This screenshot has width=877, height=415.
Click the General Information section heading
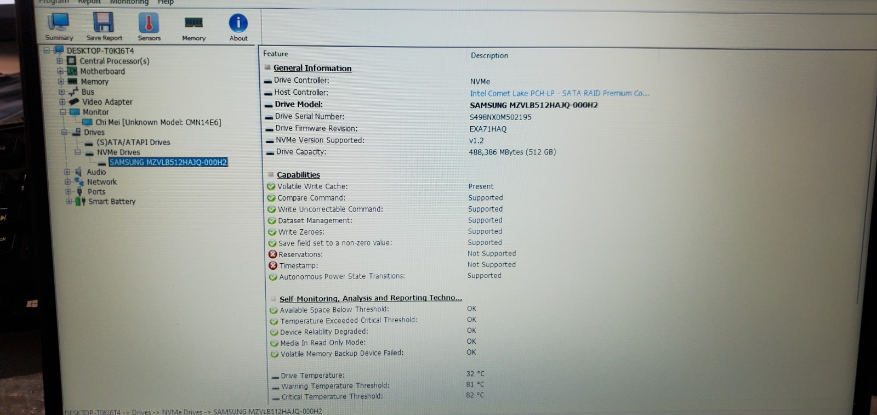[312, 68]
